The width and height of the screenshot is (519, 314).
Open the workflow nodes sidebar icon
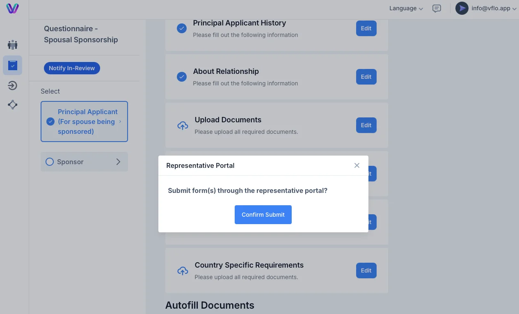click(x=13, y=105)
